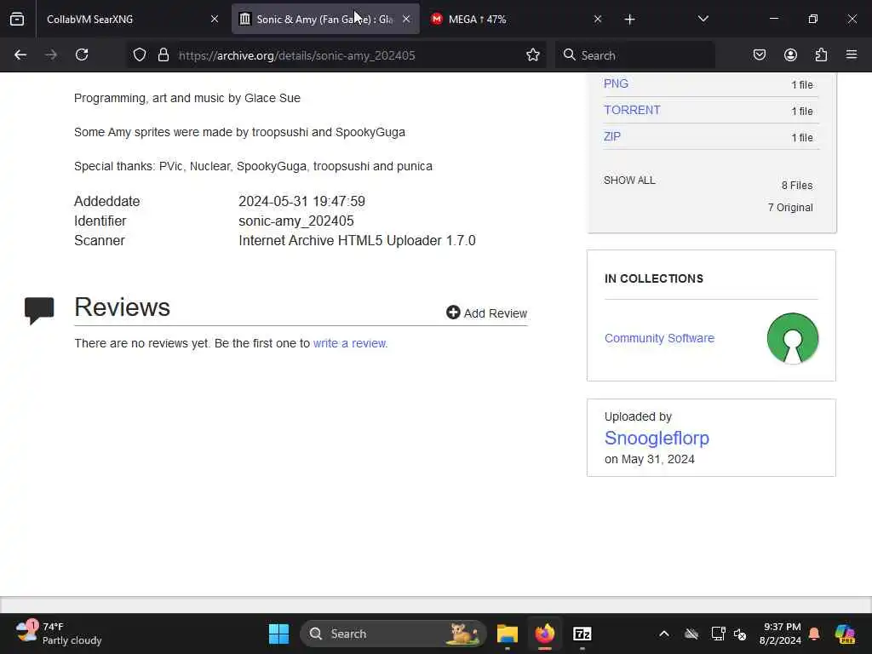Screen dimensions: 872x654
Task: Open the ZIP download option
Action: [x=611, y=136]
